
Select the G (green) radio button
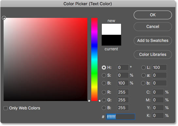(x=104, y=100)
